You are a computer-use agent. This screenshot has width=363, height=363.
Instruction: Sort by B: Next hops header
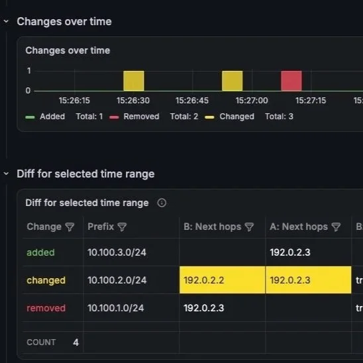(212, 227)
